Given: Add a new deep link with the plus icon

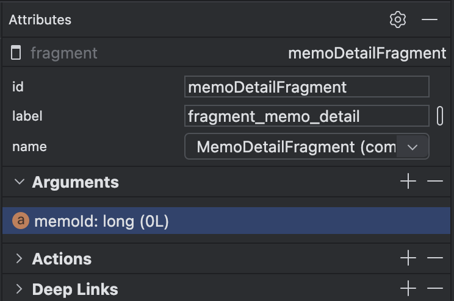Looking at the screenshot, I should point(408,289).
